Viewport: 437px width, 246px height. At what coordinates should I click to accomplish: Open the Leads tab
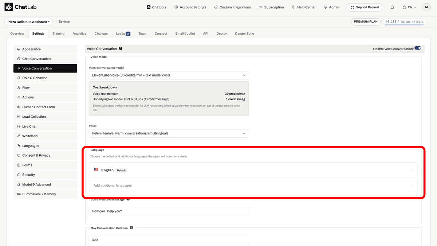coord(123,34)
